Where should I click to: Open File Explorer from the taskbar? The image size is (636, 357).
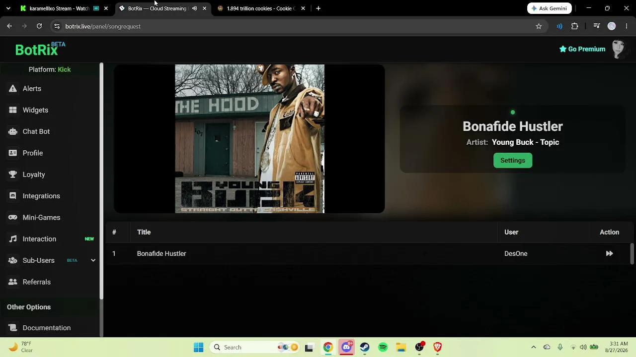[x=401, y=347]
